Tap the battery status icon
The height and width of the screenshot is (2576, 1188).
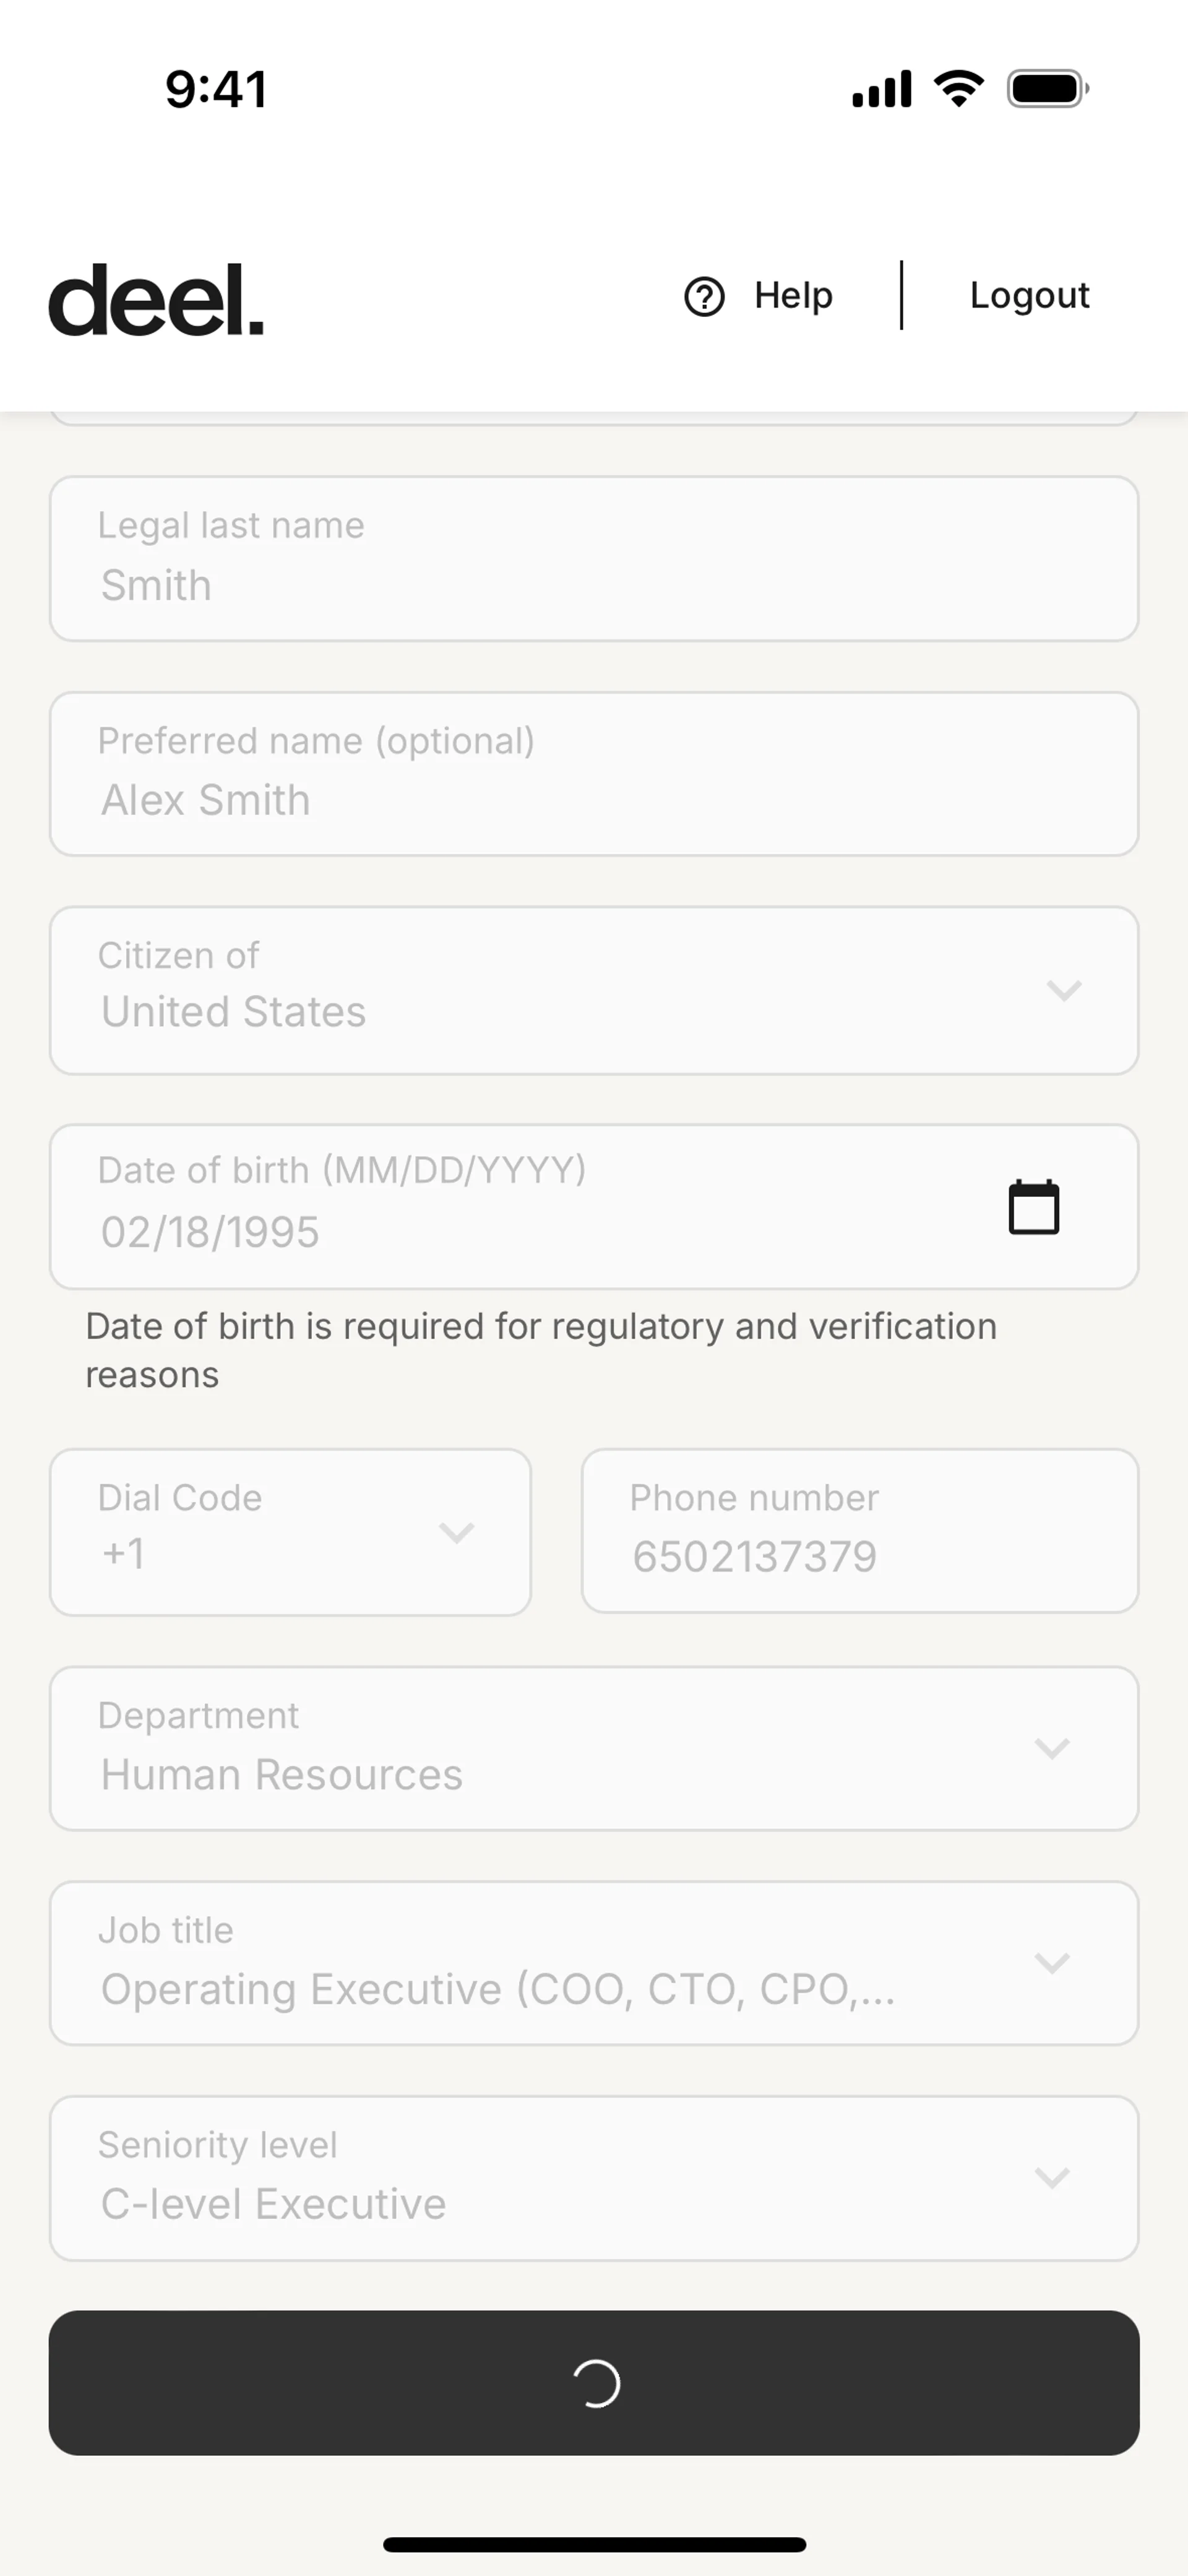[1047, 89]
